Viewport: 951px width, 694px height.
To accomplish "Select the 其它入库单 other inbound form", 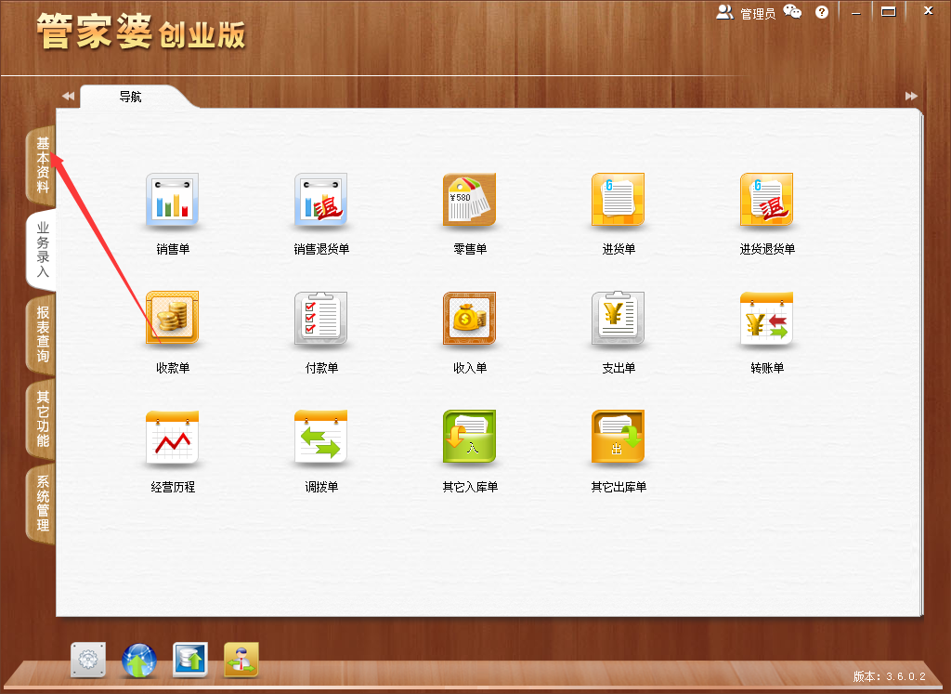I will coord(469,437).
